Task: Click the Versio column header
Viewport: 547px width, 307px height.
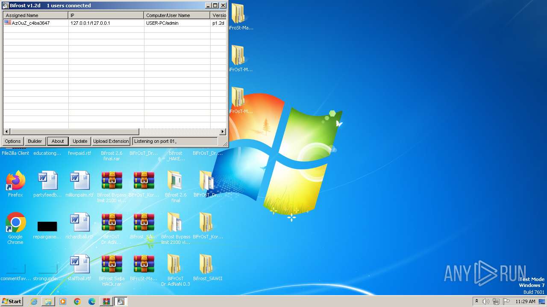Action: pos(218,15)
